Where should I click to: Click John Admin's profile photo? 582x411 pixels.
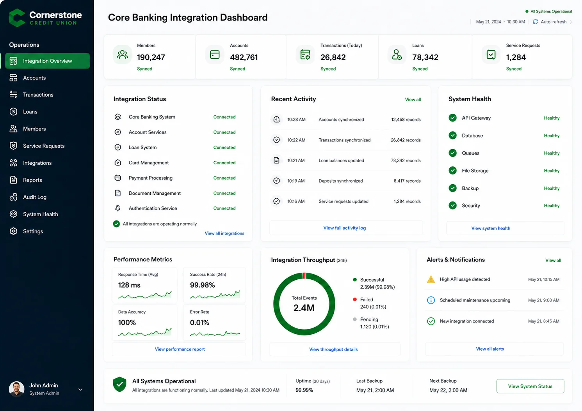[16, 389]
